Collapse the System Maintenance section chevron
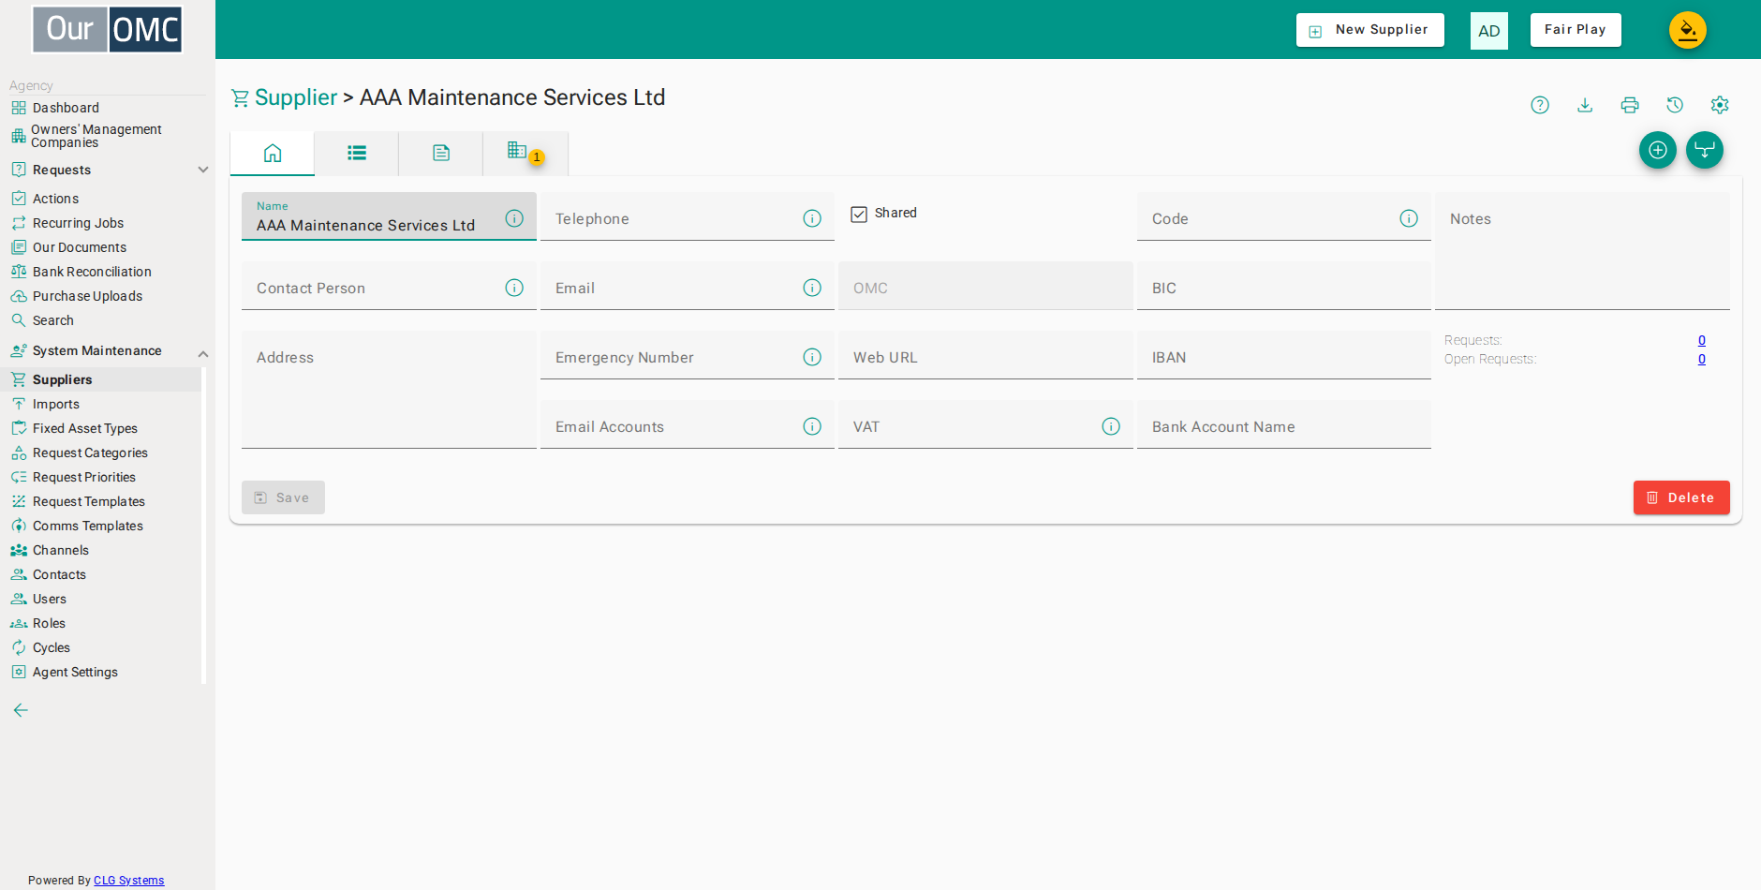 pyautogui.click(x=203, y=353)
